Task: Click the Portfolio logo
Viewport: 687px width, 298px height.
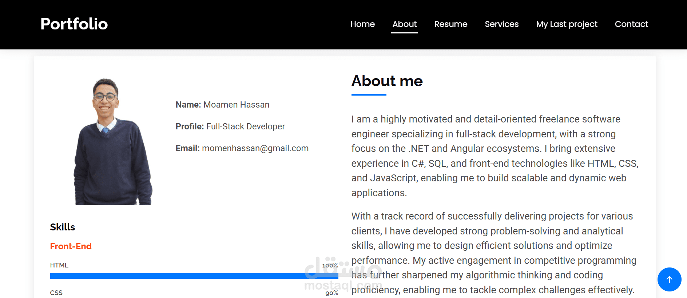Action: (x=74, y=24)
